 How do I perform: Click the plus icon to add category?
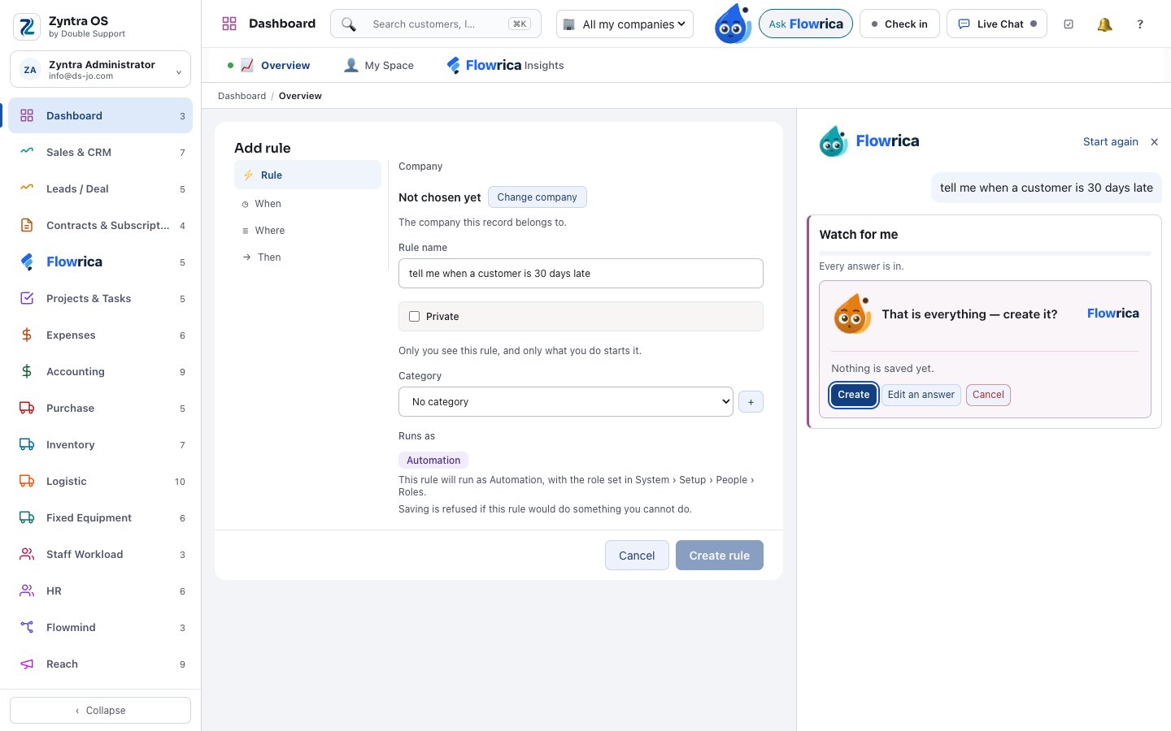click(751, 402)
